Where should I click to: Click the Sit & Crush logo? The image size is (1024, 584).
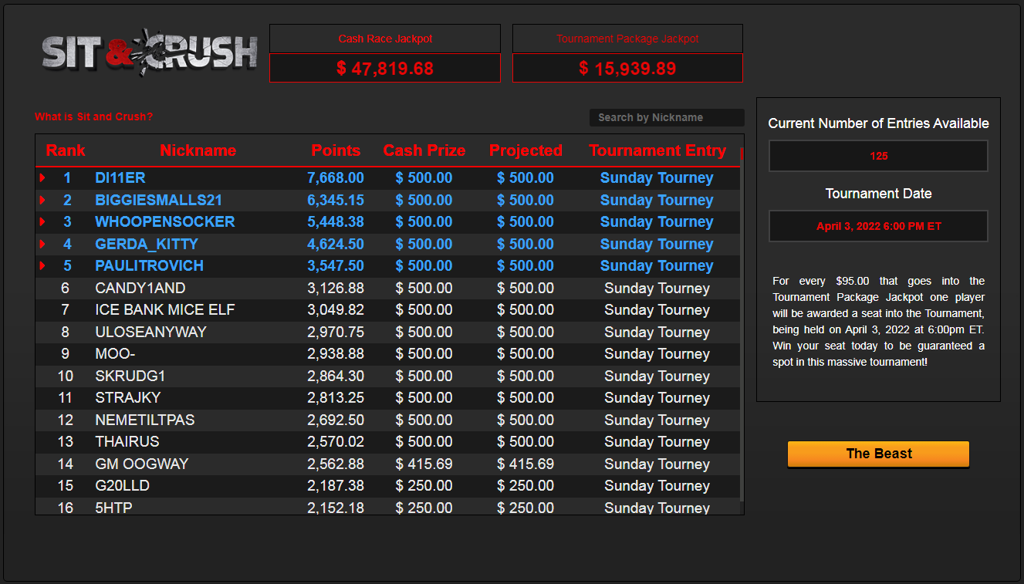[x=149, y=52]
